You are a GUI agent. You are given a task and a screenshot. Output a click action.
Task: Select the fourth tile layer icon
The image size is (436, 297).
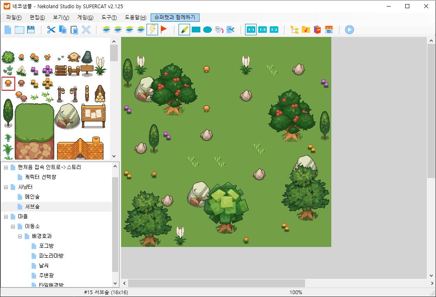coord(141,30)
